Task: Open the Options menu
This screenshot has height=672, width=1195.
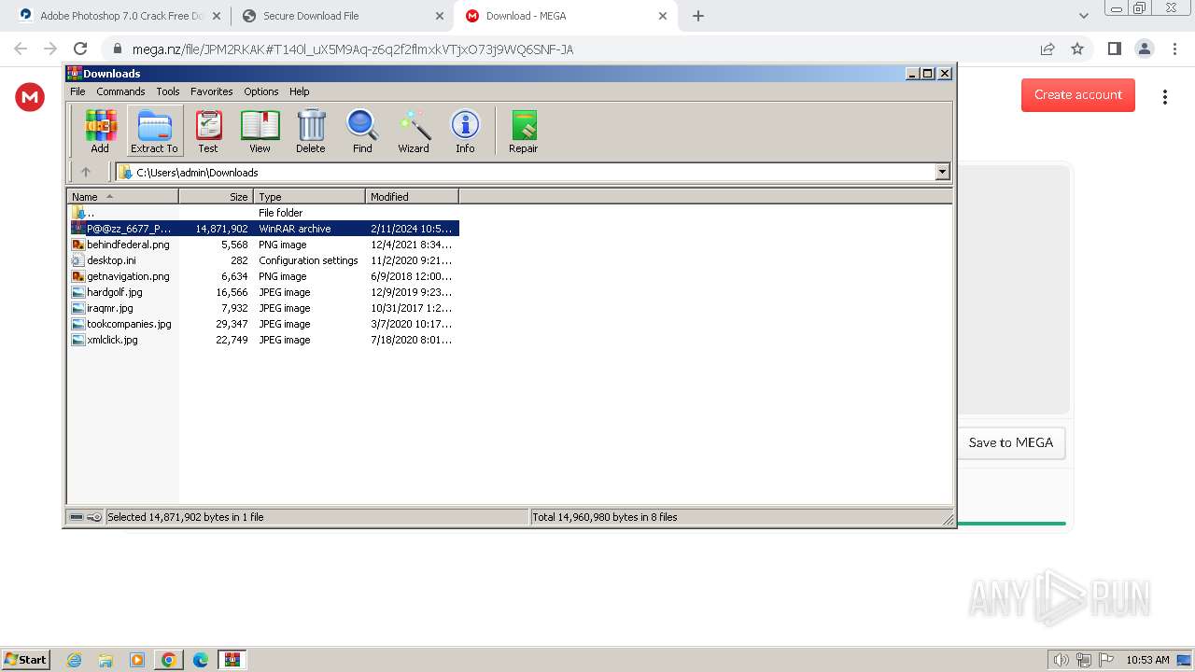Action: click(261, 91)
